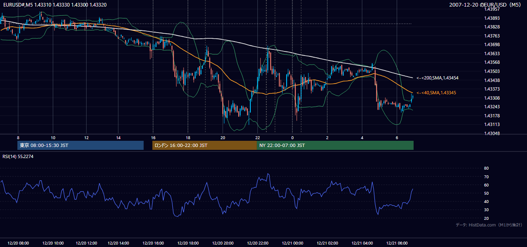Click price axis label 1.43957
Viewport: 527px width, 247px height.
coord(492,9)
